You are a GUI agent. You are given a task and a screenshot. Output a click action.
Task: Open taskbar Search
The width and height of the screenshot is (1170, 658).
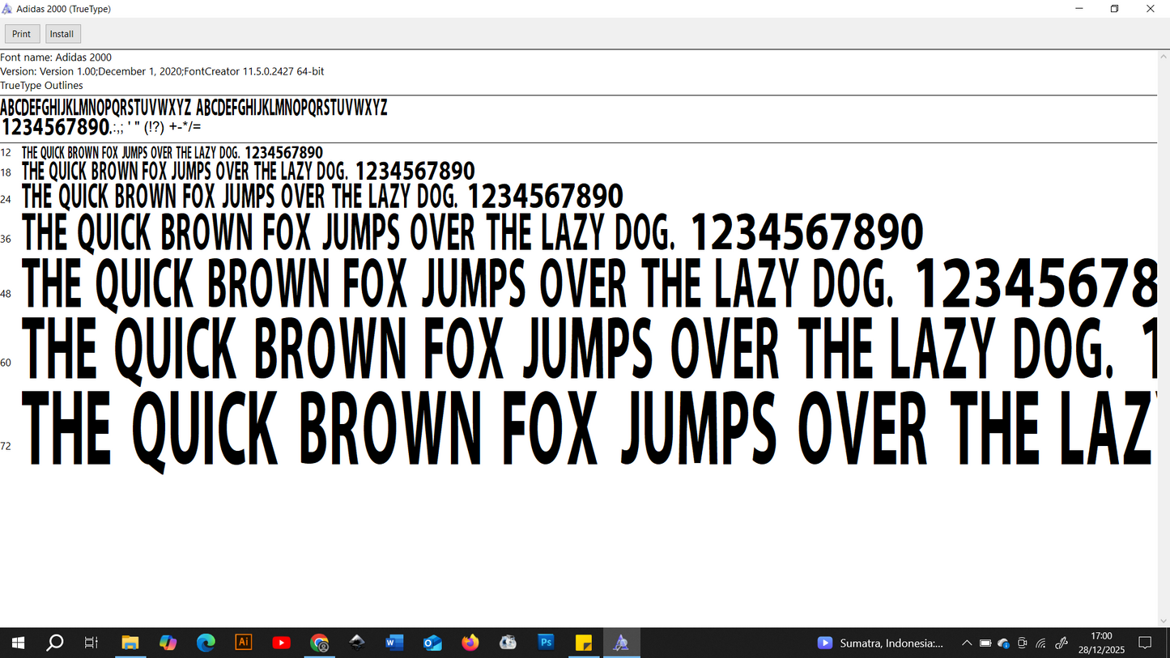pyautogui.click(x=55, y=643)
